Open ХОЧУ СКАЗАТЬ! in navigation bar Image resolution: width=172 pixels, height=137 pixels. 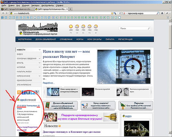click(x=94, y=39)
